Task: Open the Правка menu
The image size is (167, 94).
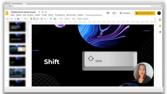Action: click(x=19, y=15)
